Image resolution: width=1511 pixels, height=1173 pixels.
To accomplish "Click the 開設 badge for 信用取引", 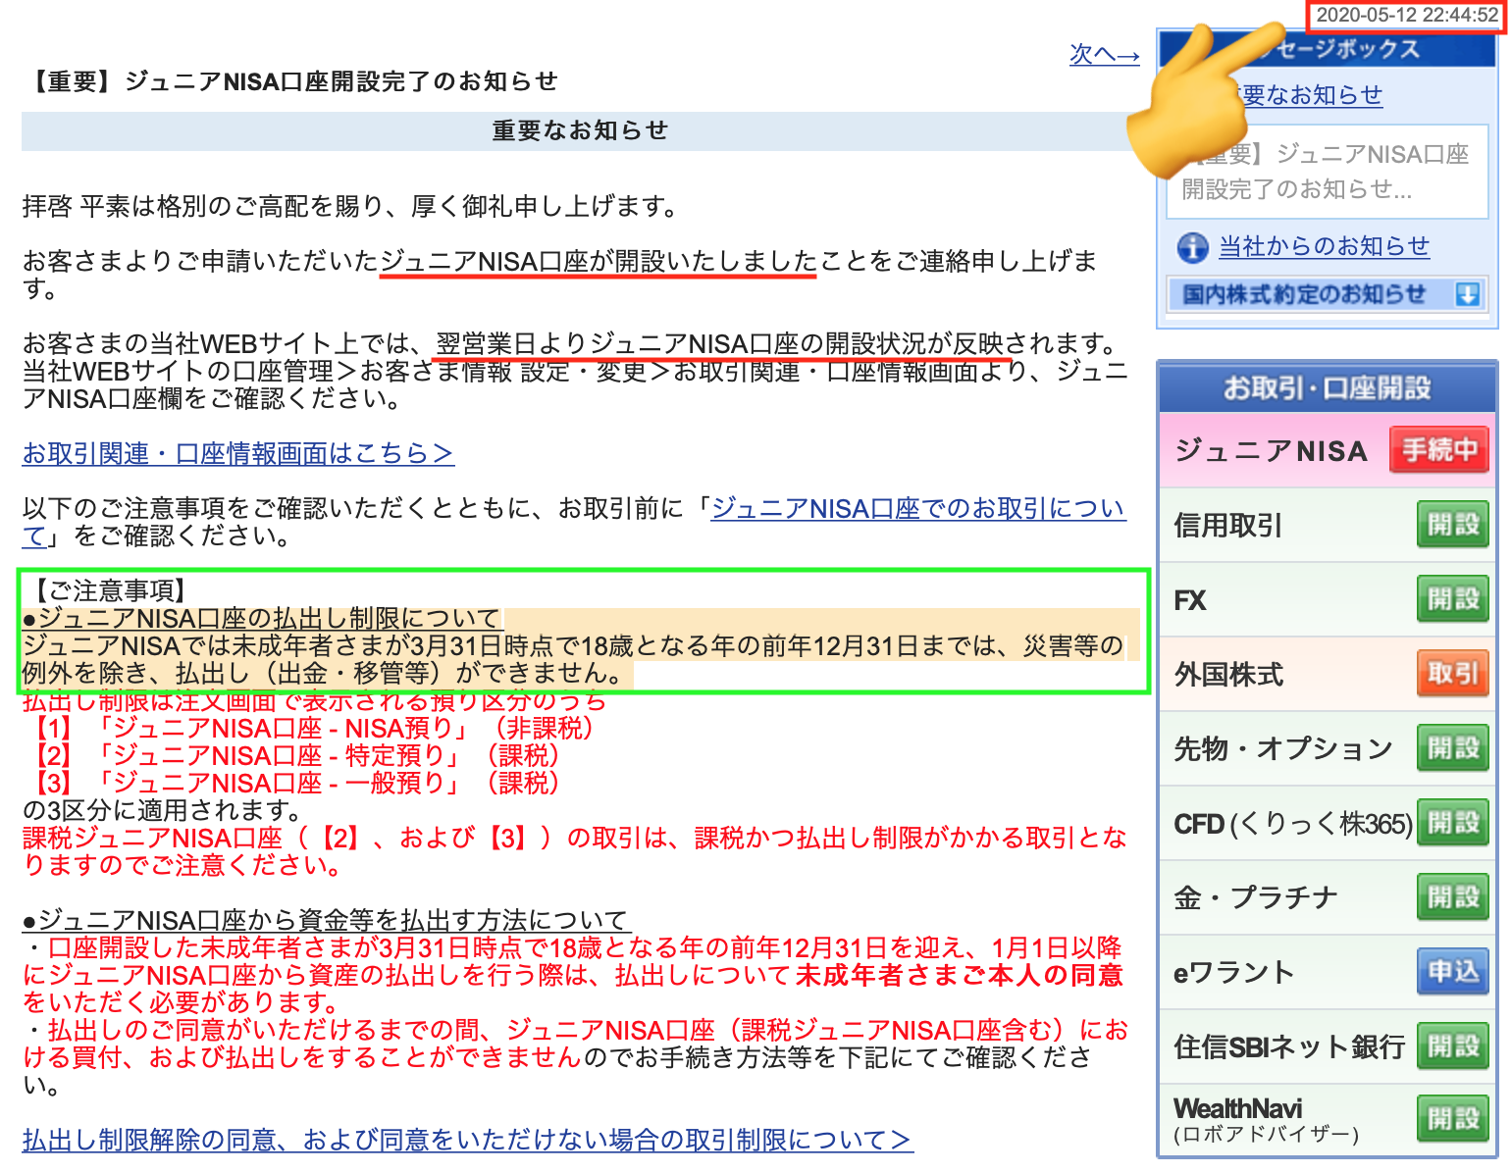I will point(1452,525).
